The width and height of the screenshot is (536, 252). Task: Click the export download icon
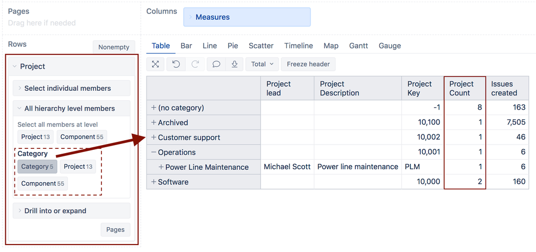[235, 64]
